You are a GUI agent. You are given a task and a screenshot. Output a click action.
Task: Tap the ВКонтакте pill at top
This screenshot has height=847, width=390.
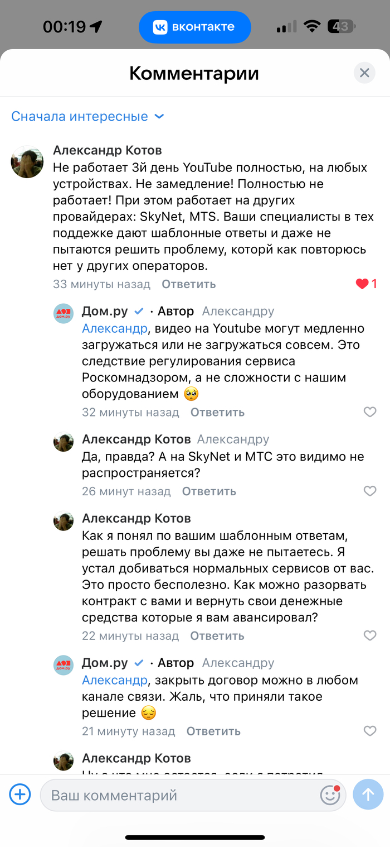tap(194, 27)
